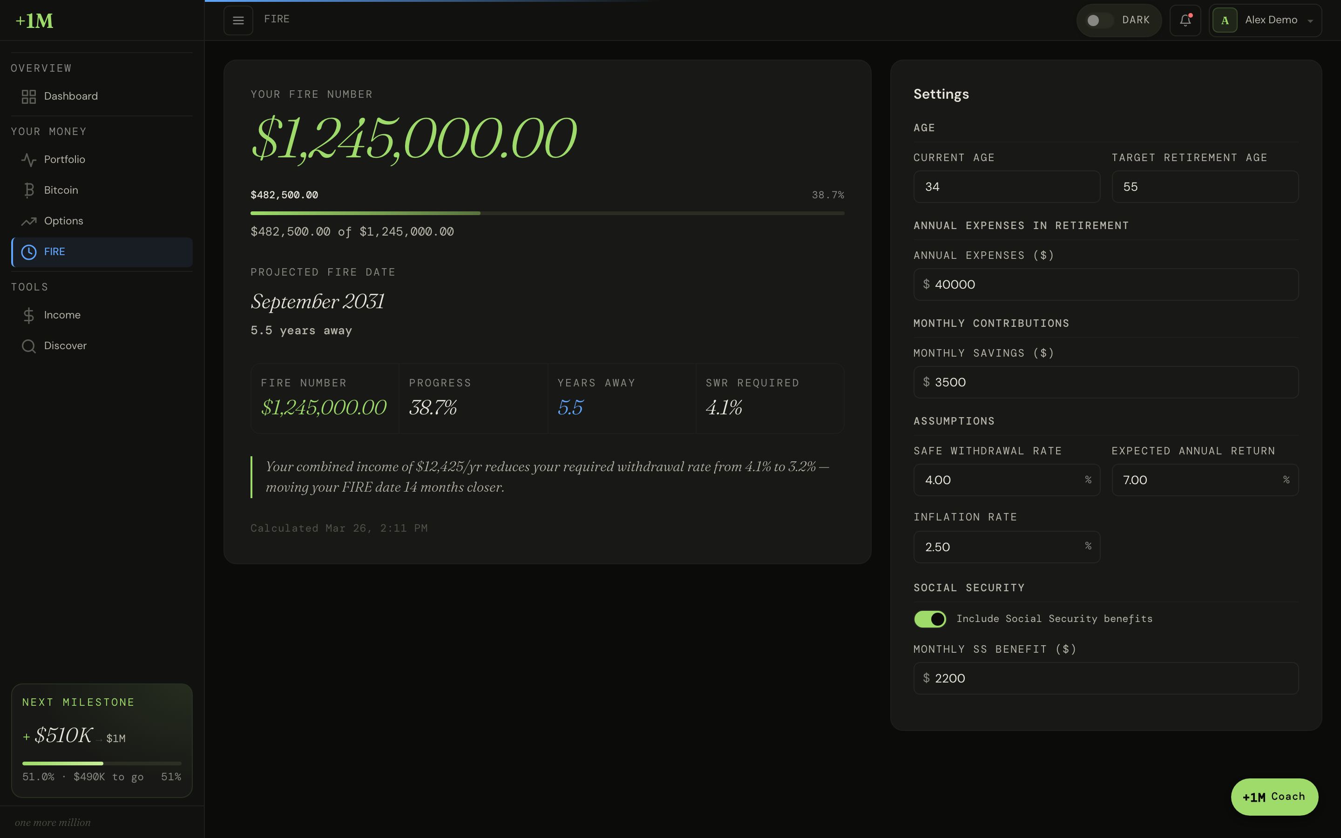Open the Bitcoin section label
Viewport: 1341px width, 838px height.
tap(61, 189)
